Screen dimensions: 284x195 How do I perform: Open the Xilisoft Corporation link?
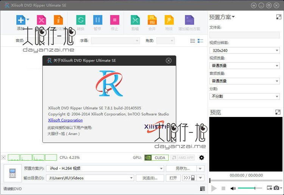point(66,120)
